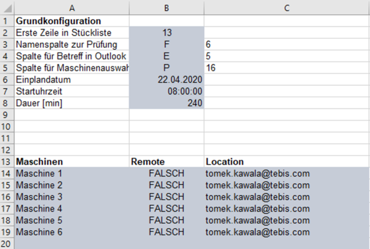Select the Einplandatum value 22.04.2020

pos(180,80)
